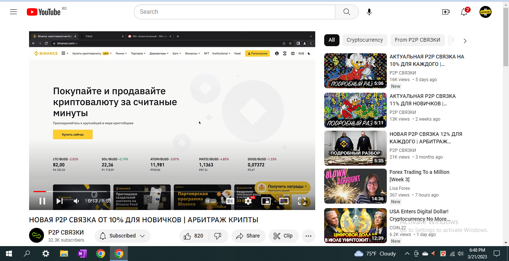Open the account avatar menu
The width and height of the screenshot is (509, 261).
tap(486, 12)
